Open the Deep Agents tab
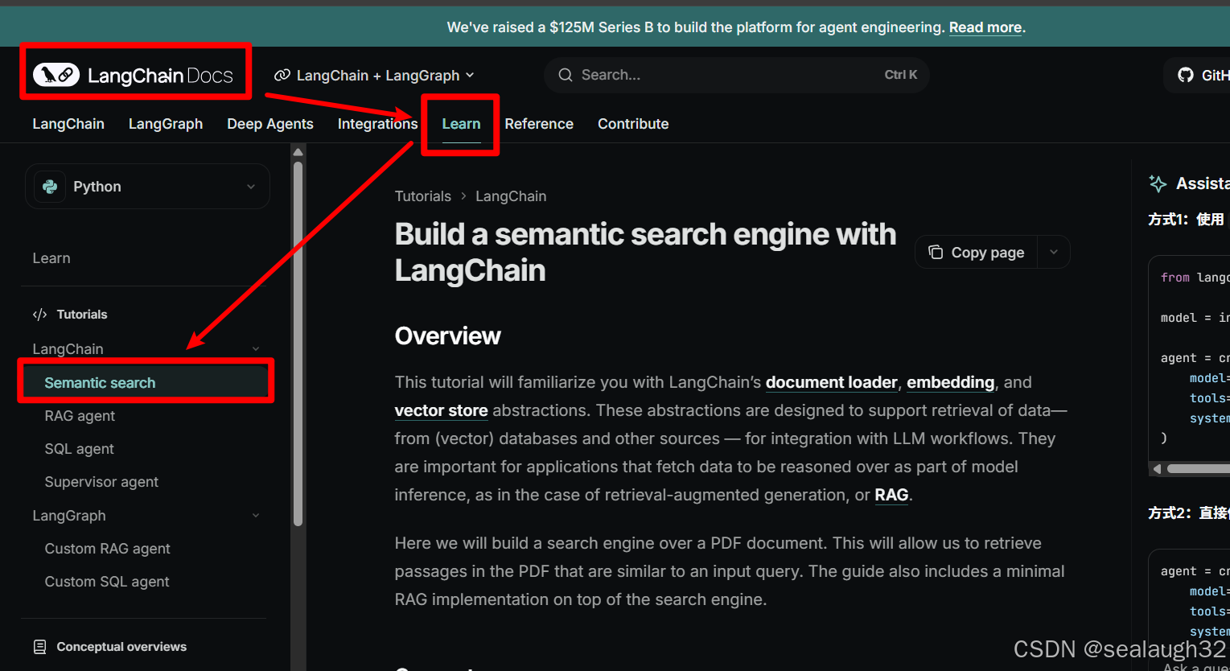The image size is (1230, 671). [x=270, y=124]
